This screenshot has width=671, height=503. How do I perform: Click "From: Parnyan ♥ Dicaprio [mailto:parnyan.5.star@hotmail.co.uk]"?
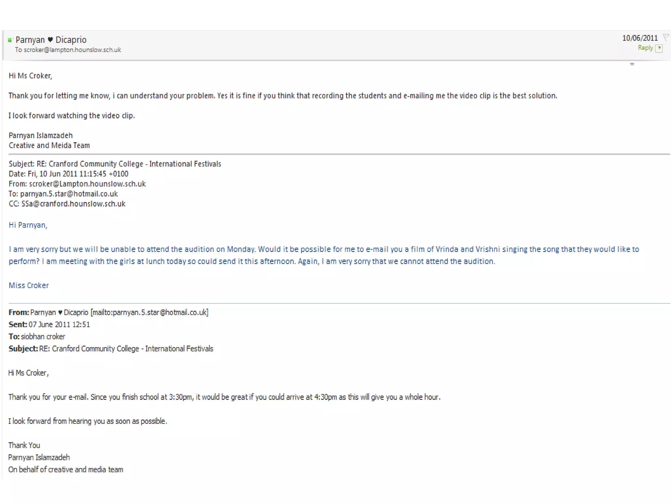click(108, 312)
